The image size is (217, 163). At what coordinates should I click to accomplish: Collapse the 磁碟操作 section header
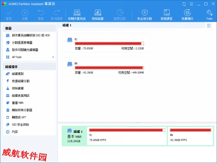point(29,66)
